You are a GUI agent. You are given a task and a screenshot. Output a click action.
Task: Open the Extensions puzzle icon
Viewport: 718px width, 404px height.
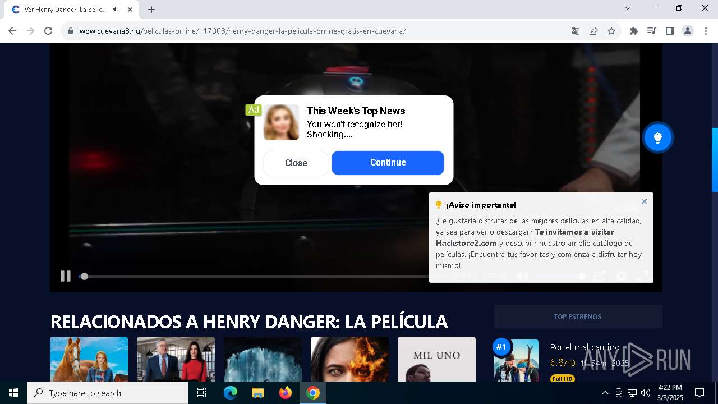tap(634, 31)
